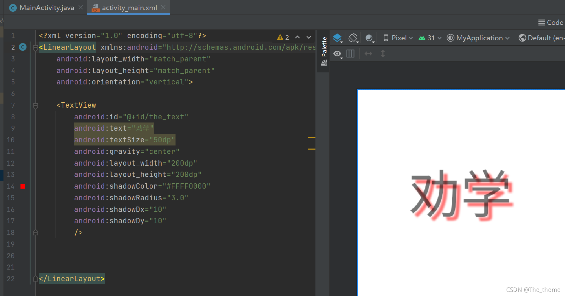
Task: Click line number 14 in the gutter
Action: (11, 186)
